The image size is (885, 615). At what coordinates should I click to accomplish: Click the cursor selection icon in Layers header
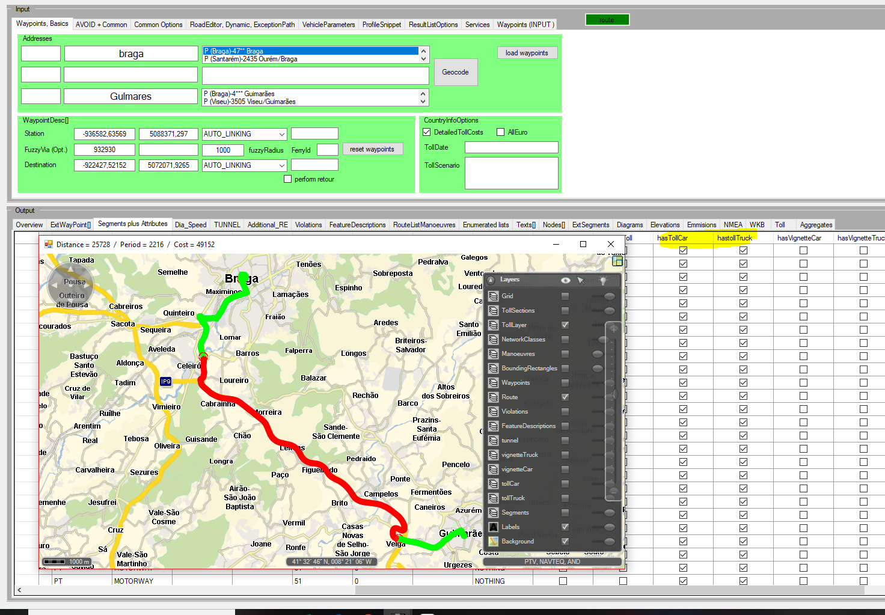(581, 280)
